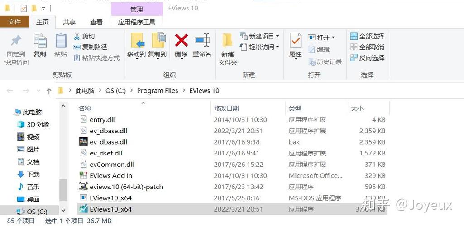
Task: Open the quick access toolbar customize arrow
Action: point(43,9)
